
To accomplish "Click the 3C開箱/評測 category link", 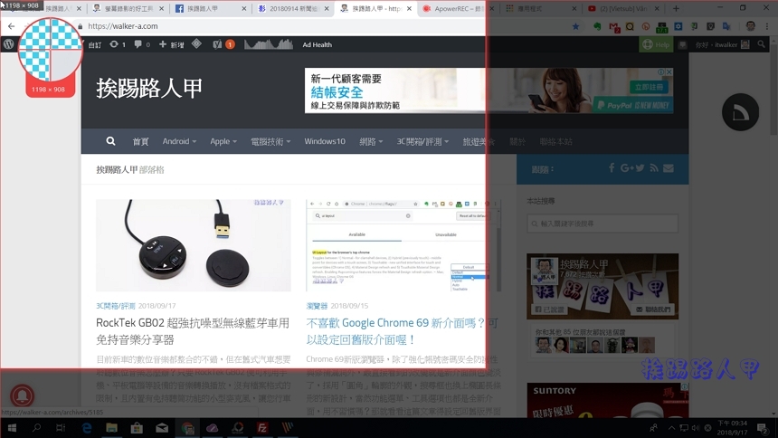I will [115, 306].
